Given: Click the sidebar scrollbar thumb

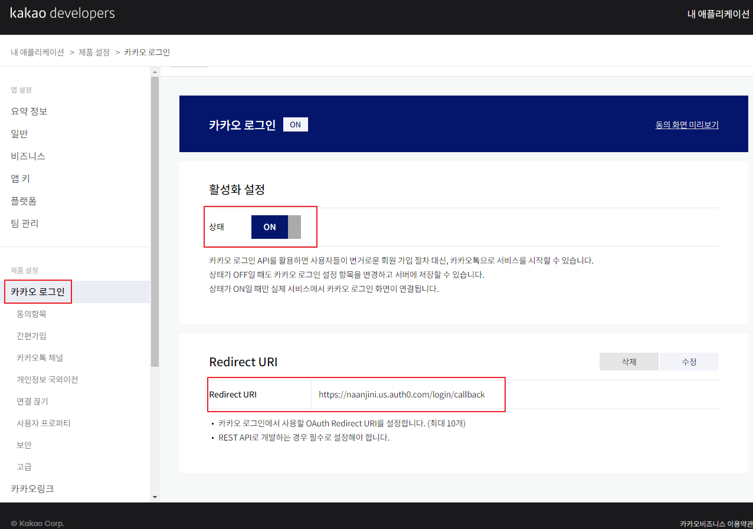Looking at the screenshot, I should (x=155, y=222).
